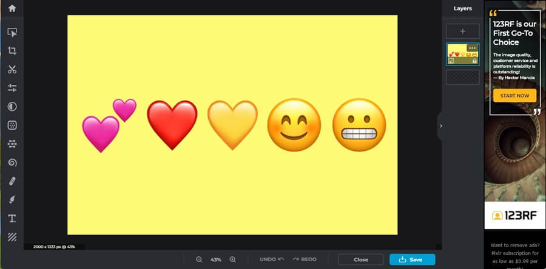Screen dimensions: 546x269
Task: Open the Effect dotted-square tool
Action: (x=12, y=125)
